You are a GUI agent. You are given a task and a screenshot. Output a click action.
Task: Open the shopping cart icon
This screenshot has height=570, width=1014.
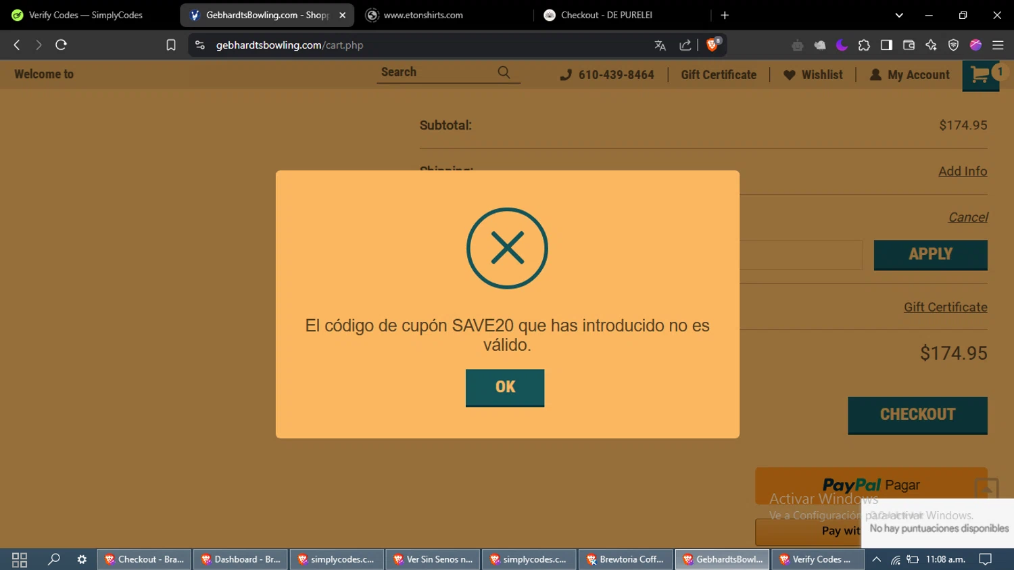point(981,76)
